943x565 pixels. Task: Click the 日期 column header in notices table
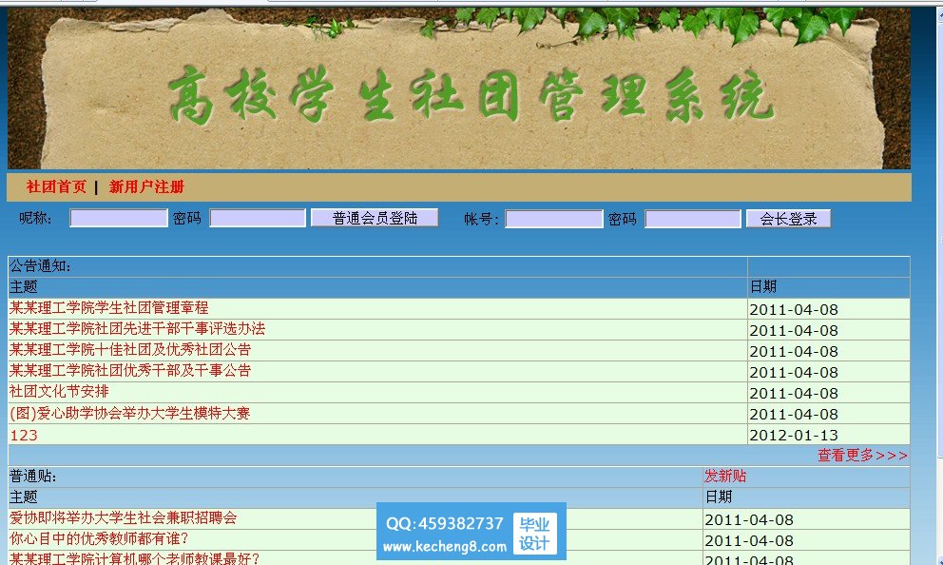point(828,287)
